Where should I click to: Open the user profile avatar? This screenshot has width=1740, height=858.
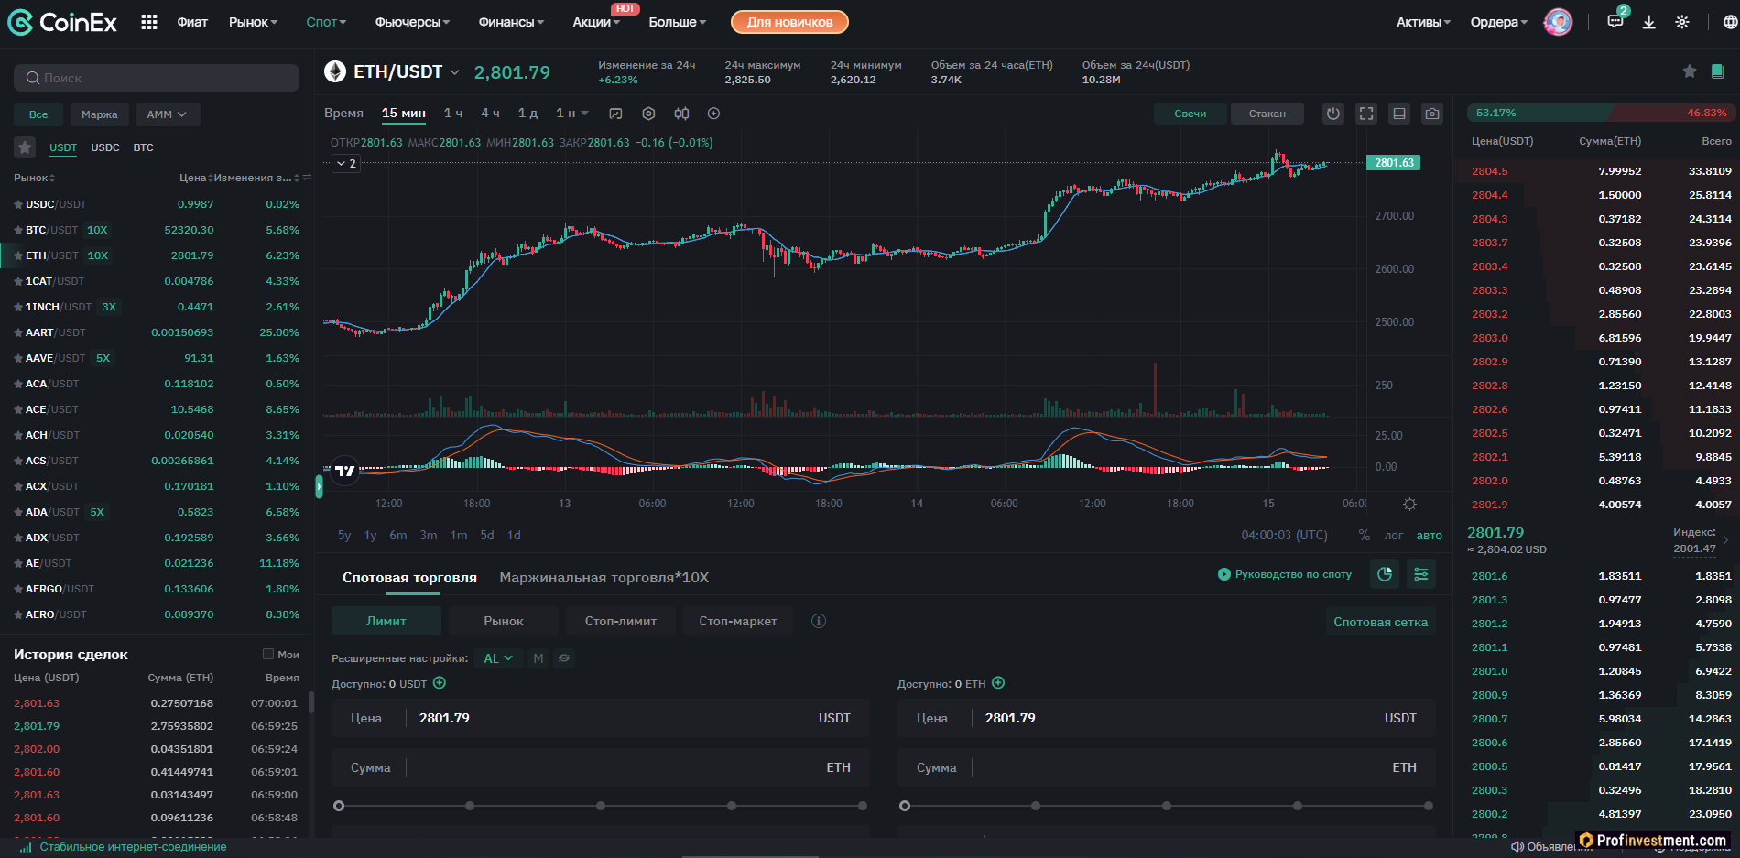pos(1558,22)
